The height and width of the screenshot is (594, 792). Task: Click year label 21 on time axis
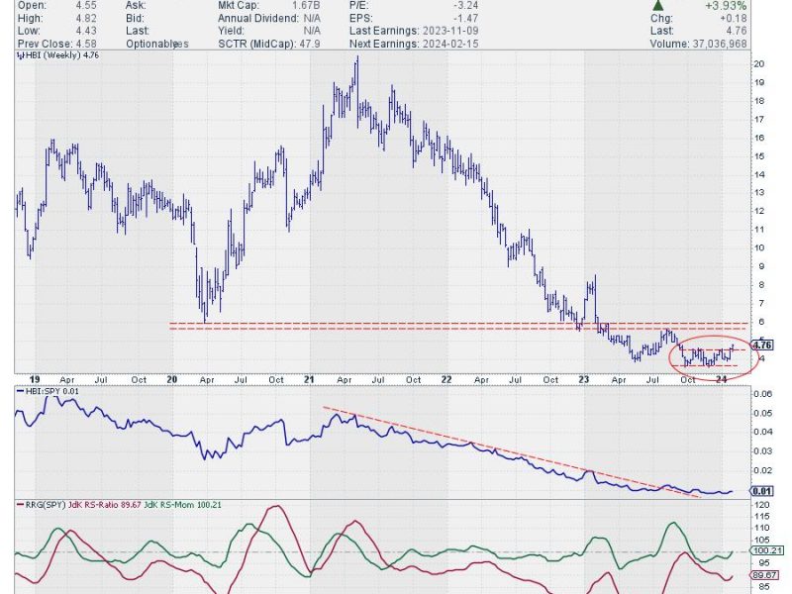[309, 380]
